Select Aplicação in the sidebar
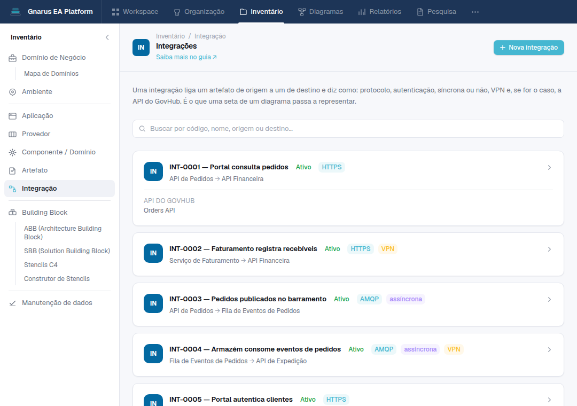This screenshot has width=577, height=406. click(x=60, y=116)
